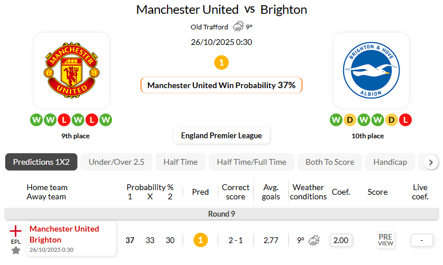
Task: Open the PRE VIEW match preview
Action: coord(385,240)
